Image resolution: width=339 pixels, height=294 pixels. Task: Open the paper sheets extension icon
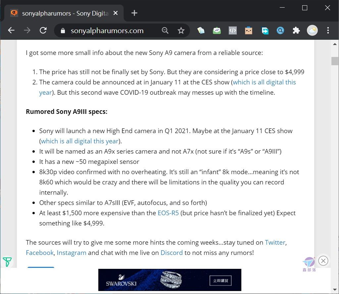(201, 30)
